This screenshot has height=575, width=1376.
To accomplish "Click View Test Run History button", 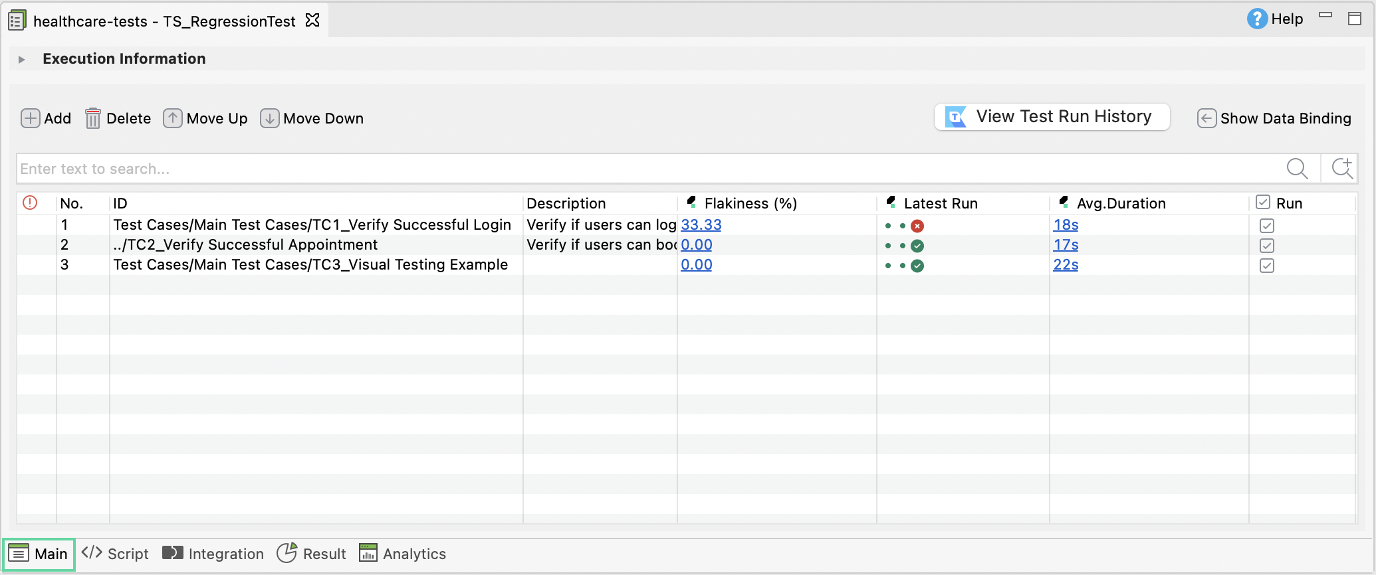I will tap(1052, 117).
